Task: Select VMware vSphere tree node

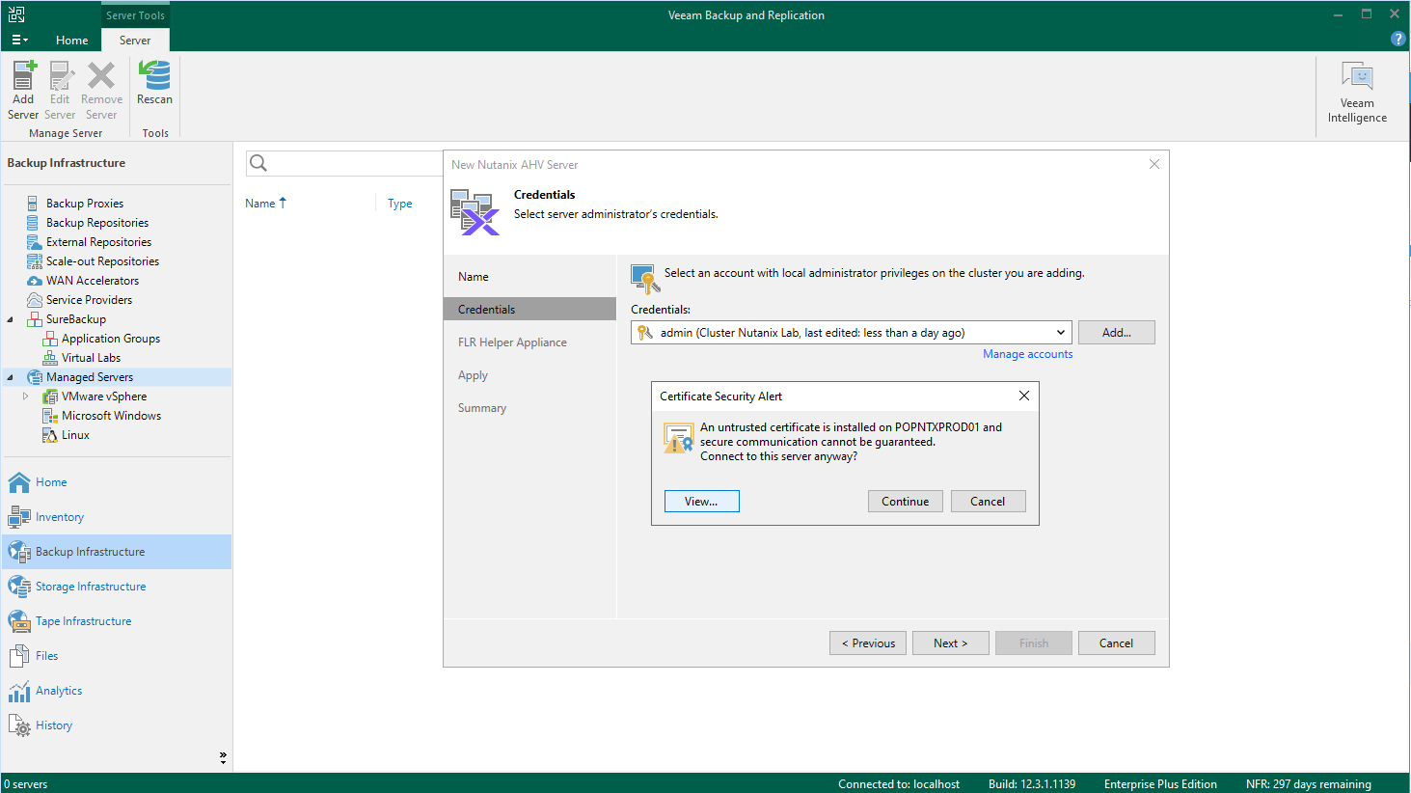Action: [104, 396]
